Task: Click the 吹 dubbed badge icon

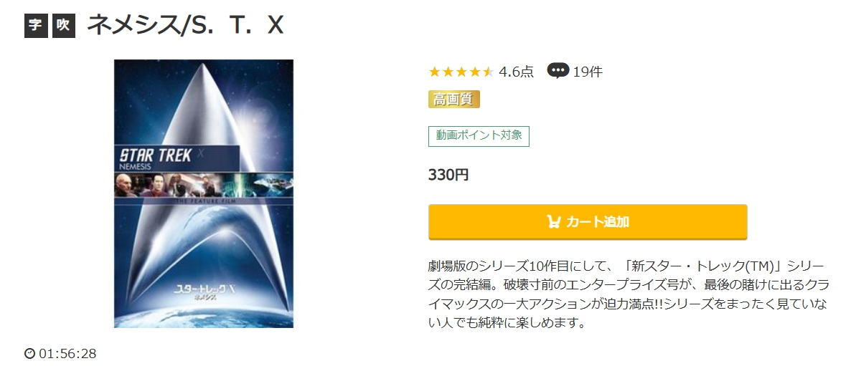Action: point(64,26)
